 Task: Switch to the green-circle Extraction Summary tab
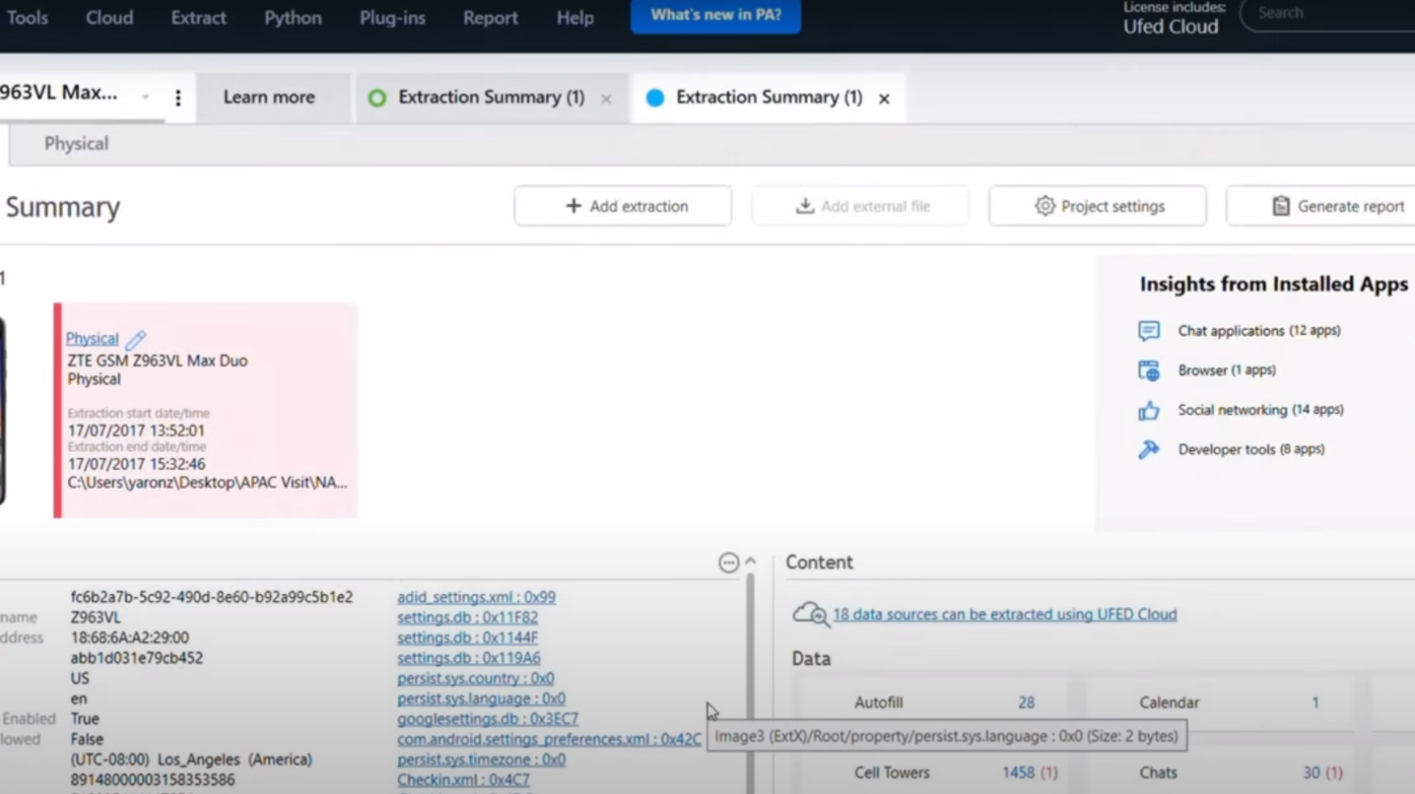pos(491,97)
